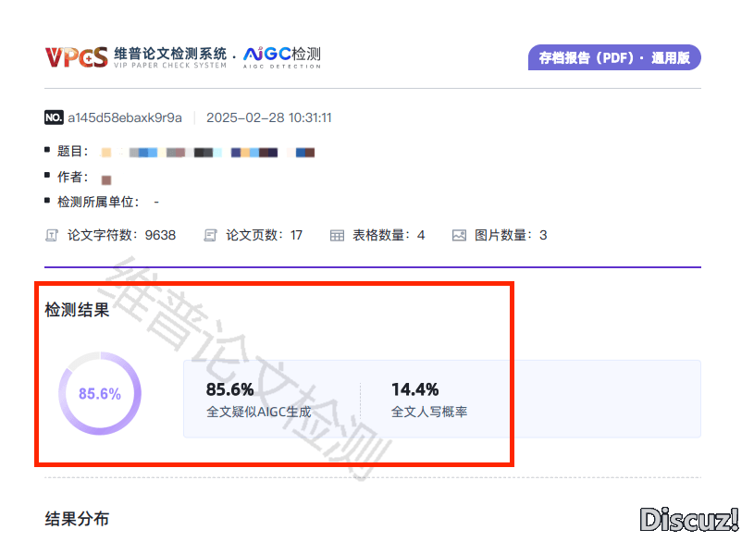Image resolution: width=754 pixels, height=542 pixels.
Task: Click the table icon beside 表格数量
Action: pyautogui.click(x=337, y=235)
